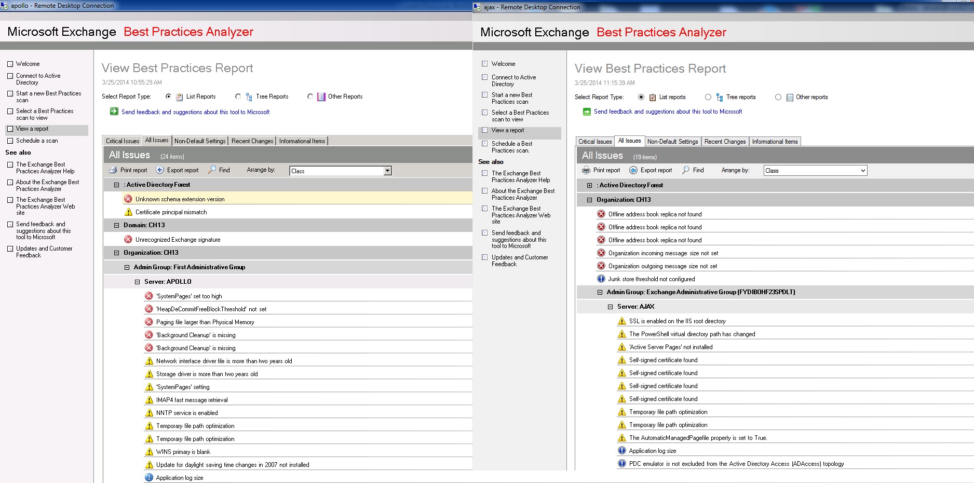This screenshot has height=483, width=974.
Task: Open Schedule a scan in apollo sidebar
Action: coord(37,141)
